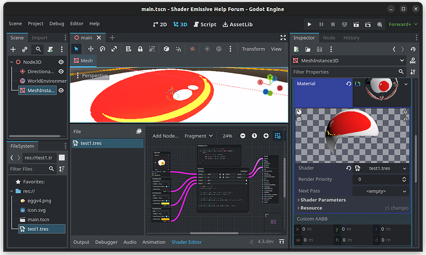
Task: Click the Scene dock search filter icon
Action: pos(38,49)
